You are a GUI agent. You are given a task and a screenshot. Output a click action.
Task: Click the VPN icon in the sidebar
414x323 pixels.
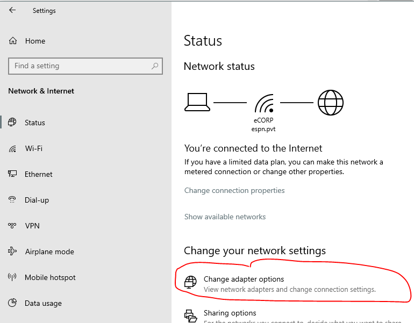click(x=13, y=226)
